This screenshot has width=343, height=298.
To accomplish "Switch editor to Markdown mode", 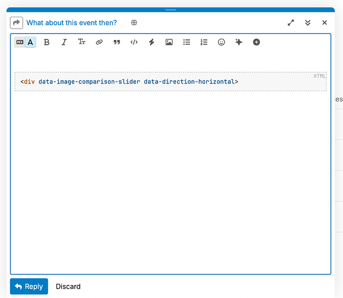I will pyautogui.click(x=20, y=42).
